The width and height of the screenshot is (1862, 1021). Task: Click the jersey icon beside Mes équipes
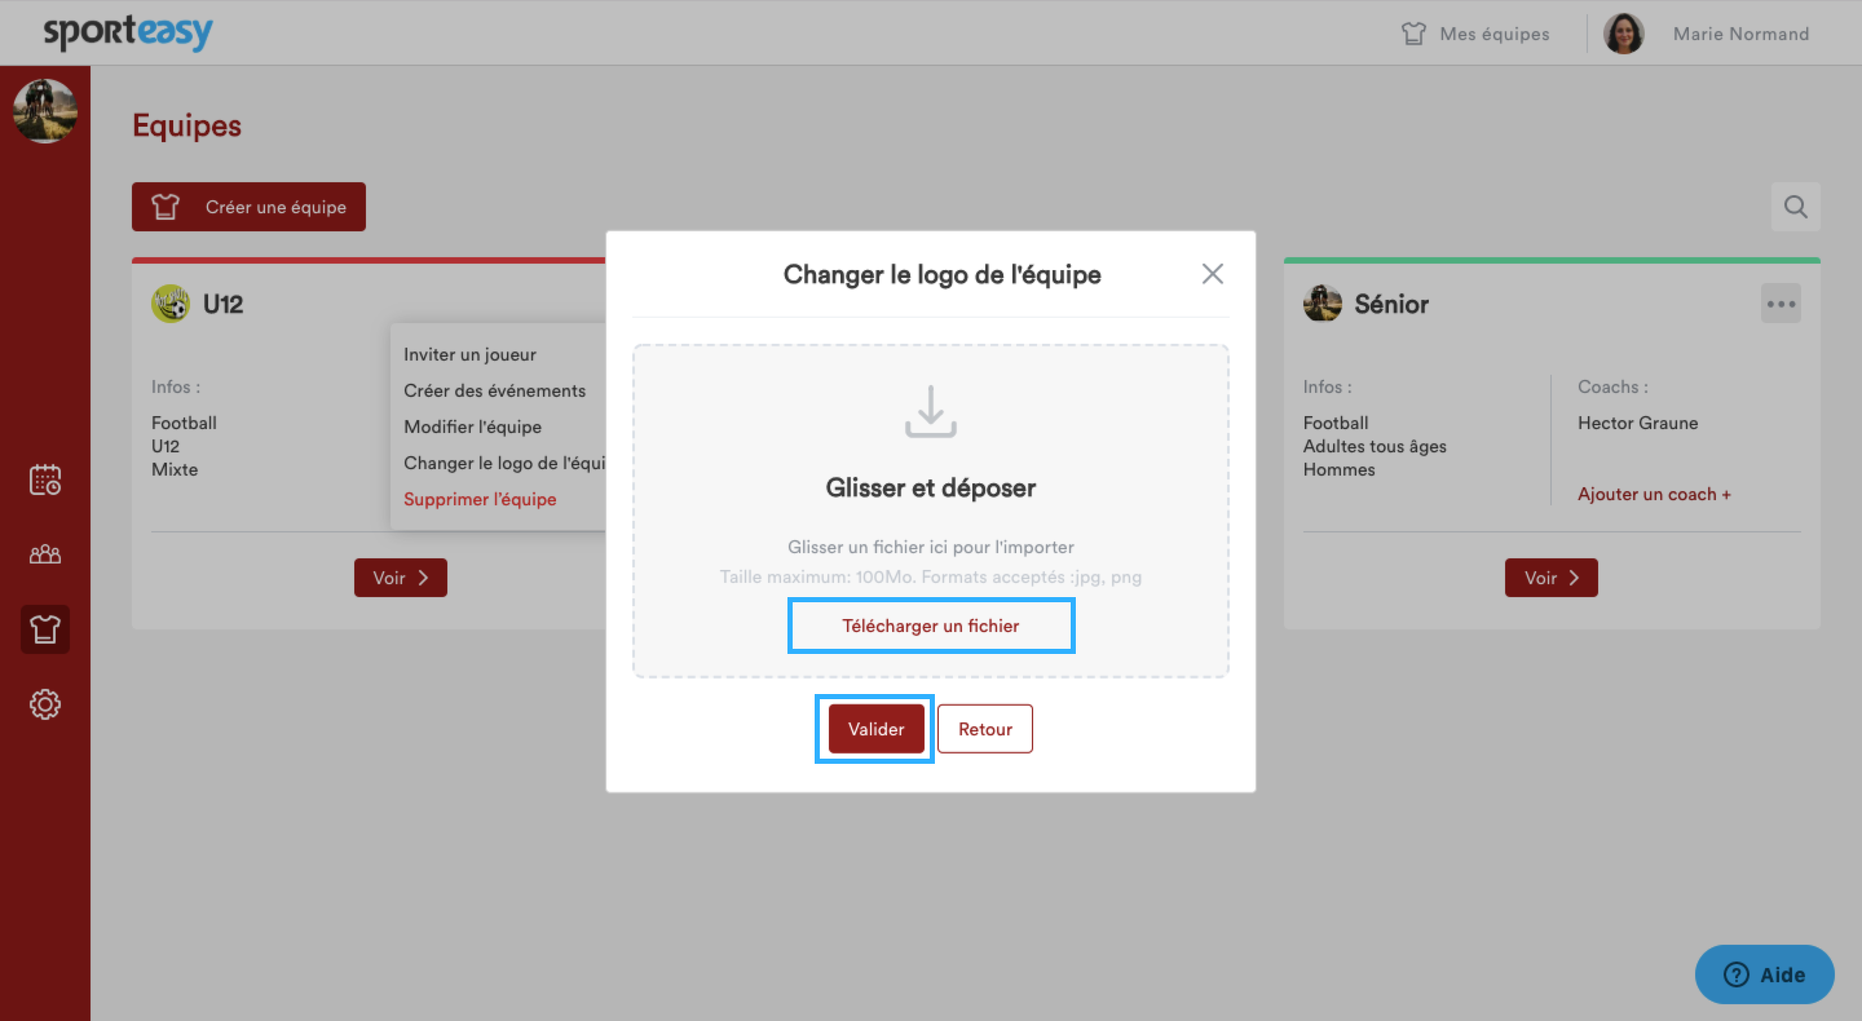click(x=1413, y=33)
